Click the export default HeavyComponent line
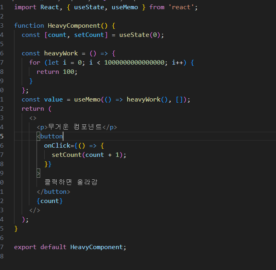This screenshot has height=270, width=276. click(70, 247)
